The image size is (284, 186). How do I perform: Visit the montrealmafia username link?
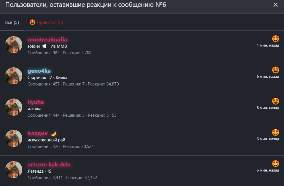coord(47,39)
